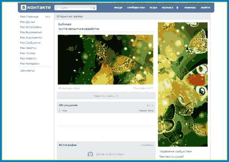Viewport: 229px width, 162px height.
Task: Open the wide butterfly banner image
Action: pos(106,60)
